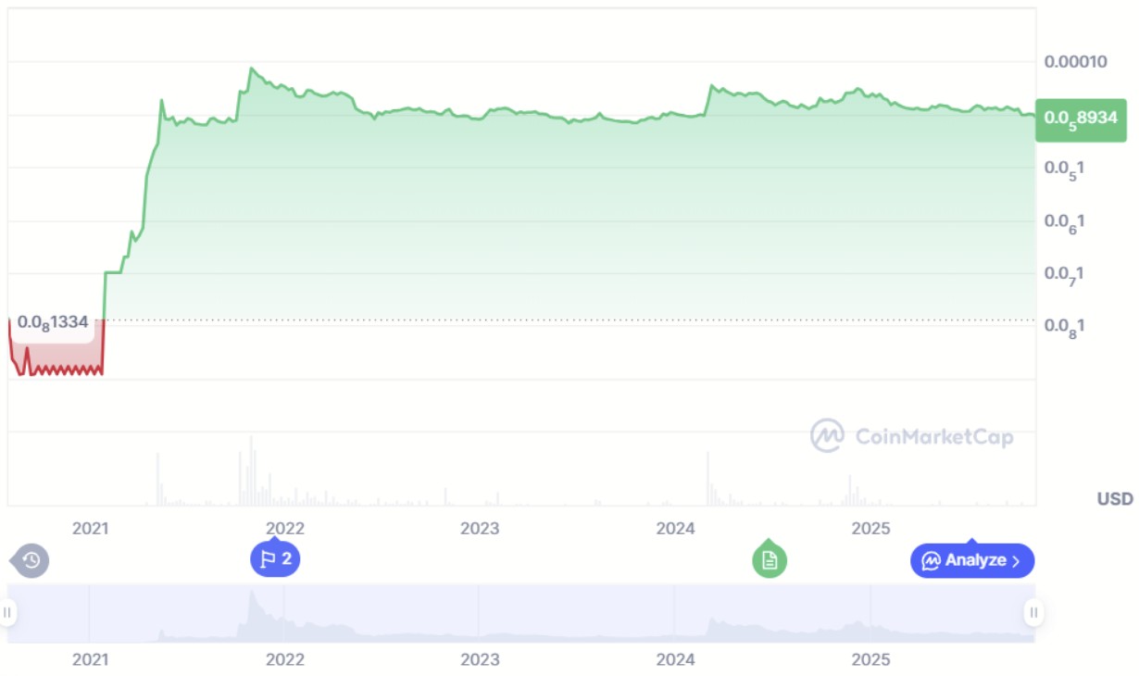Click the red price line segment
Image resolution: width=1139 pixels, height=676 pixels.
click(x=56, y=370)
